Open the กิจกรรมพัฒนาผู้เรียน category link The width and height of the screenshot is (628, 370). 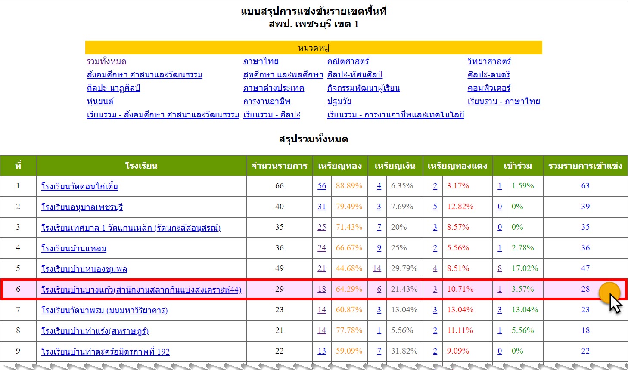point(364,88)
